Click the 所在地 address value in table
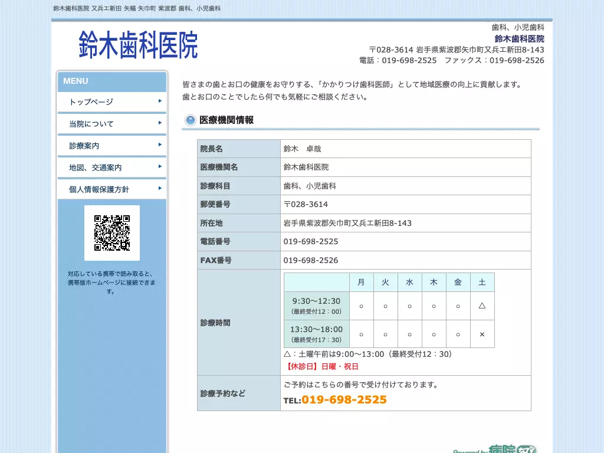 (347, 223)
